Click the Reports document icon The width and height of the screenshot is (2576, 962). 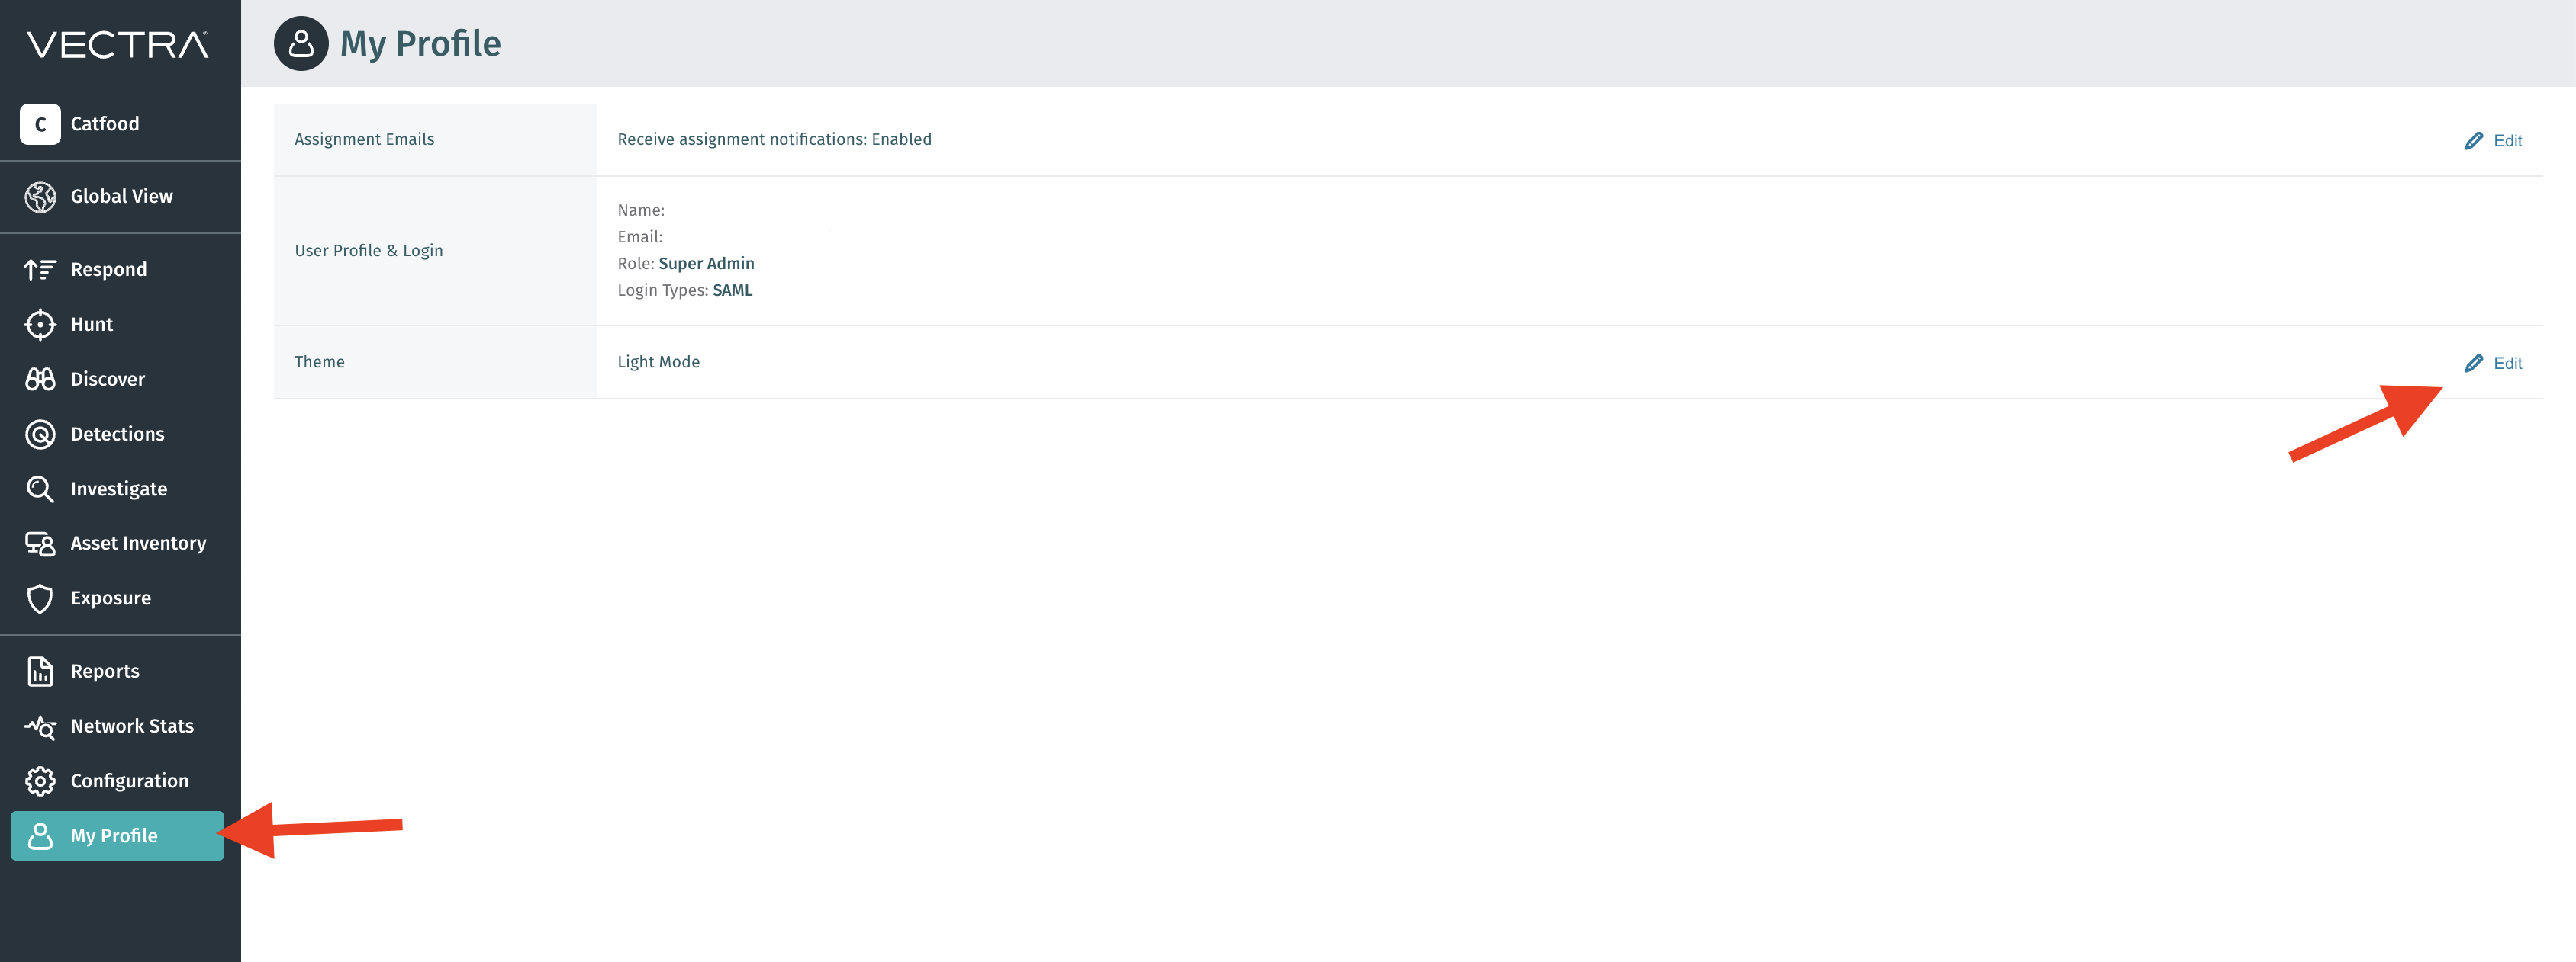click(40, 672)
